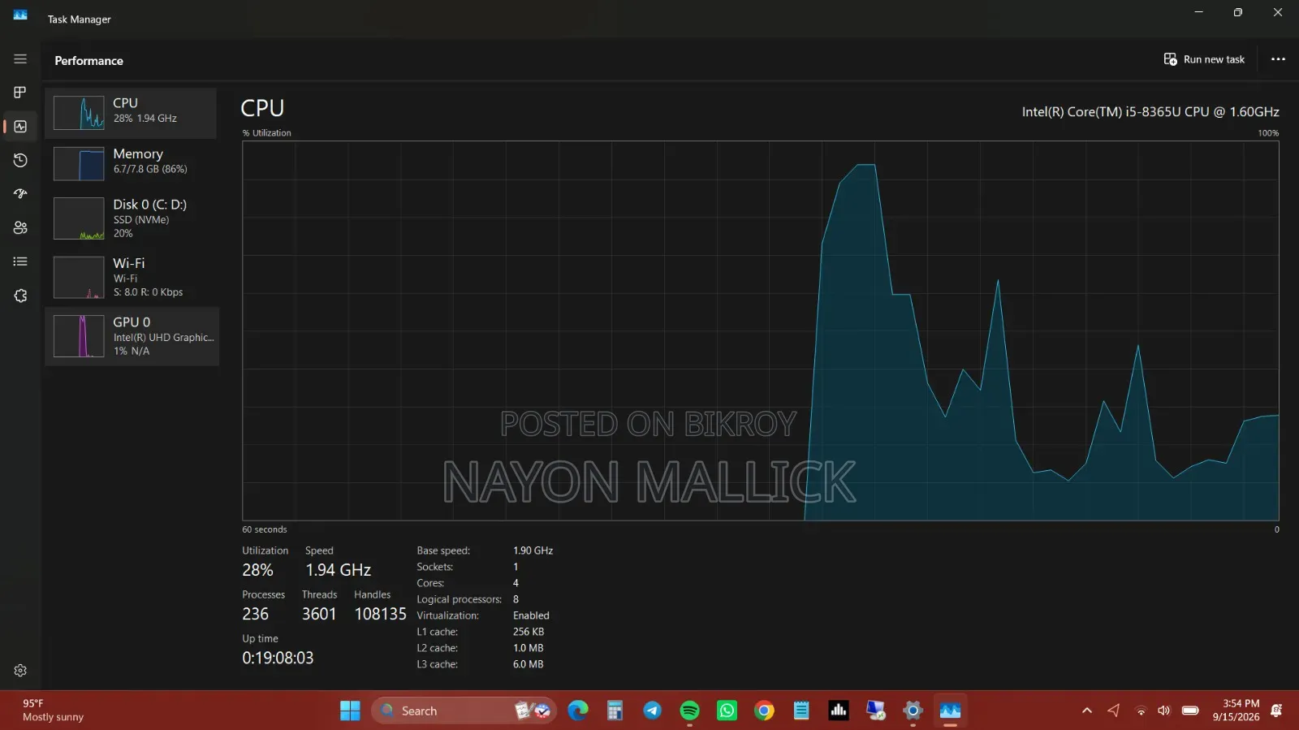Viewport: 1299px width, 730px height.
Task: Click the L3 cache value 6.0 MB
Action: [x=528, y=664]
